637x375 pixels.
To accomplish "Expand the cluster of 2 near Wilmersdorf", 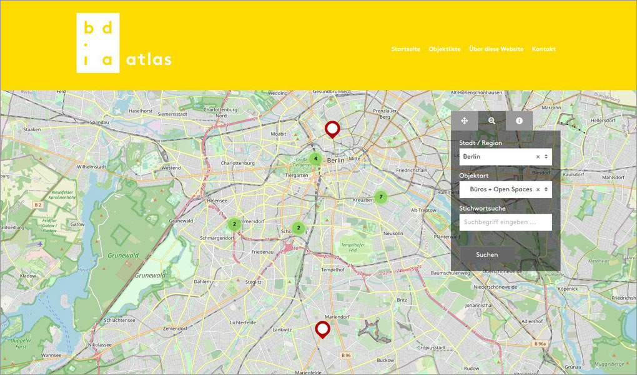I will point(234,224).
